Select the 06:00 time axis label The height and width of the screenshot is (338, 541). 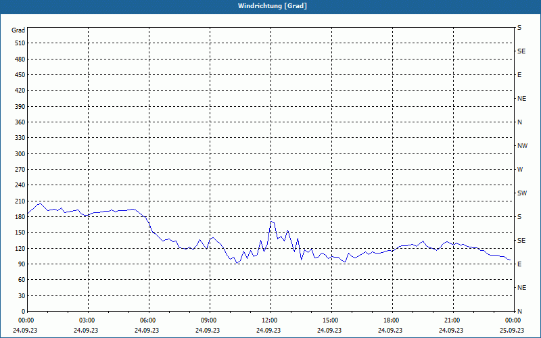point(149,320)
